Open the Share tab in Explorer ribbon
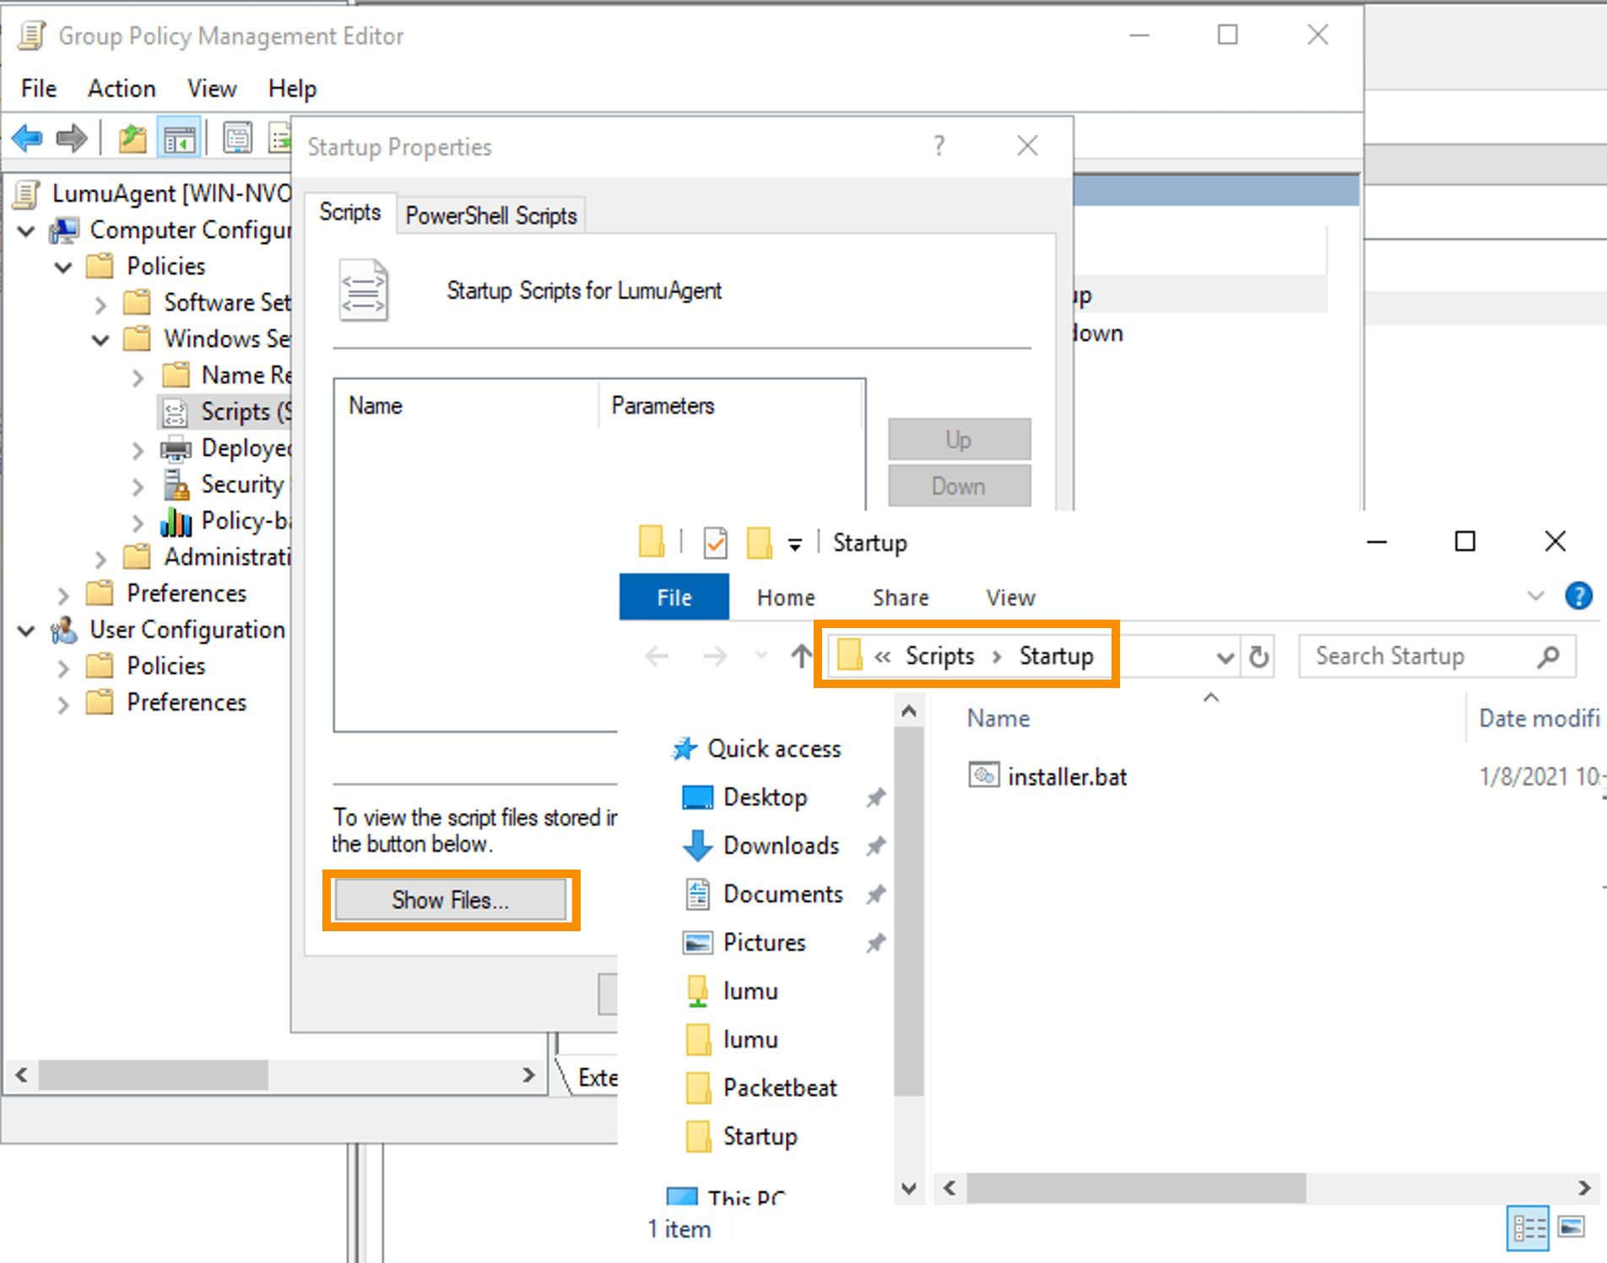 click(x=901, y=598)
